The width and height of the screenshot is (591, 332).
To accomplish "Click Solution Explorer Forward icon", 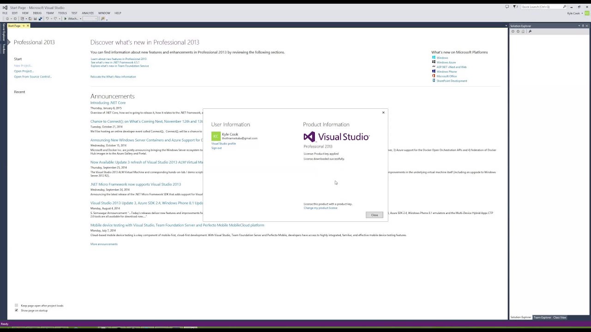I will pyautogui.click(x=518, y=31).
